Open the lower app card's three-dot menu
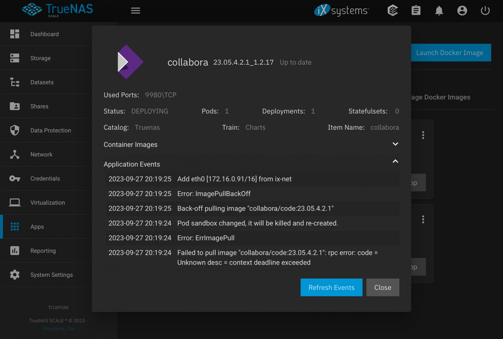The height and width of the screenshot is (339, 503). pos(423,220)
